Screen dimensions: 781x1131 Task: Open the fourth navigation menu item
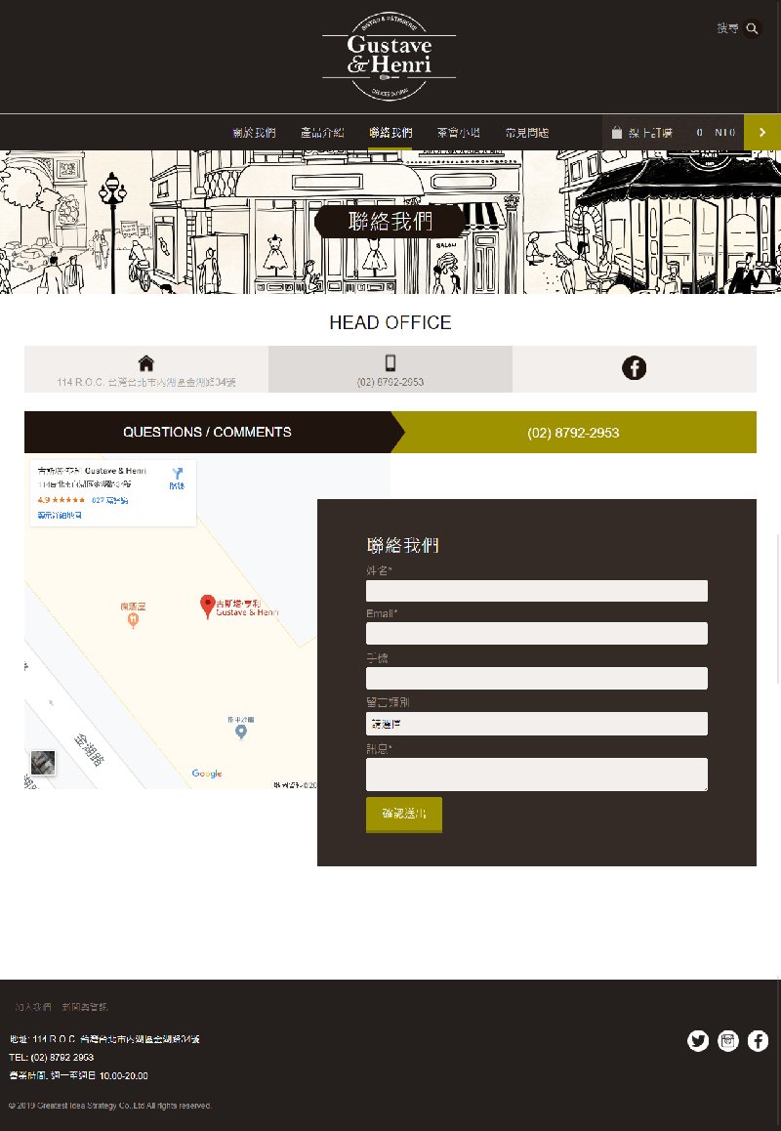point(459,133)
